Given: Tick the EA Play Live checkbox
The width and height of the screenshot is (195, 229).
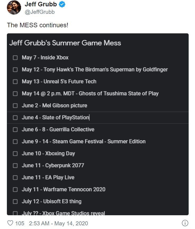Looking at the screenshot, I should coord(15,177).
